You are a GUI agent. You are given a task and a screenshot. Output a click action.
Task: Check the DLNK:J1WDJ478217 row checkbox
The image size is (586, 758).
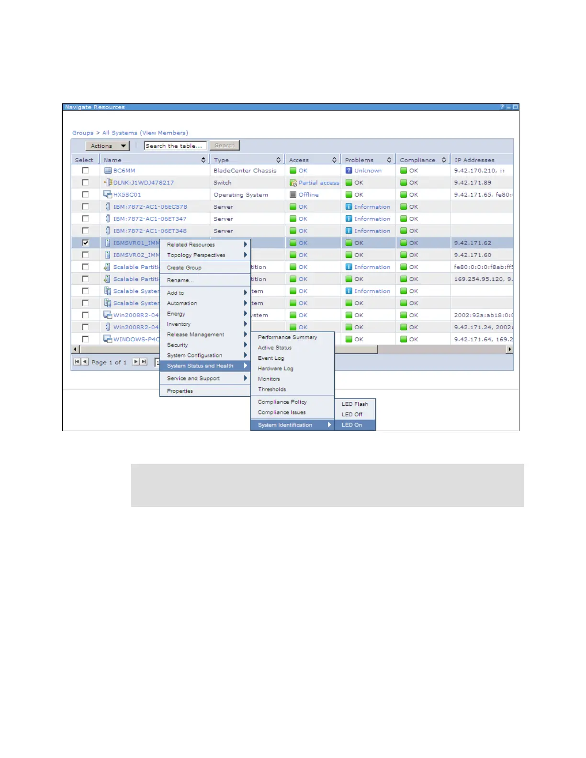point(85,182)
